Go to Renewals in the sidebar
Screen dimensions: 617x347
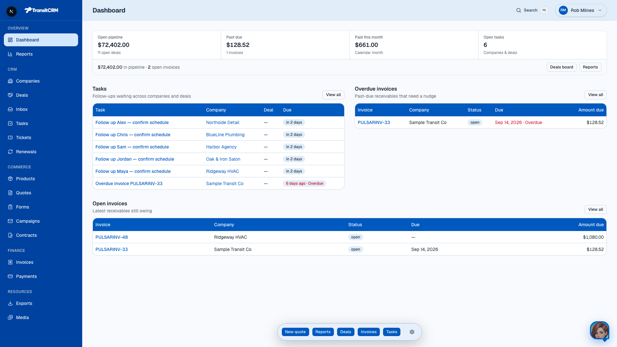[41, 152]
